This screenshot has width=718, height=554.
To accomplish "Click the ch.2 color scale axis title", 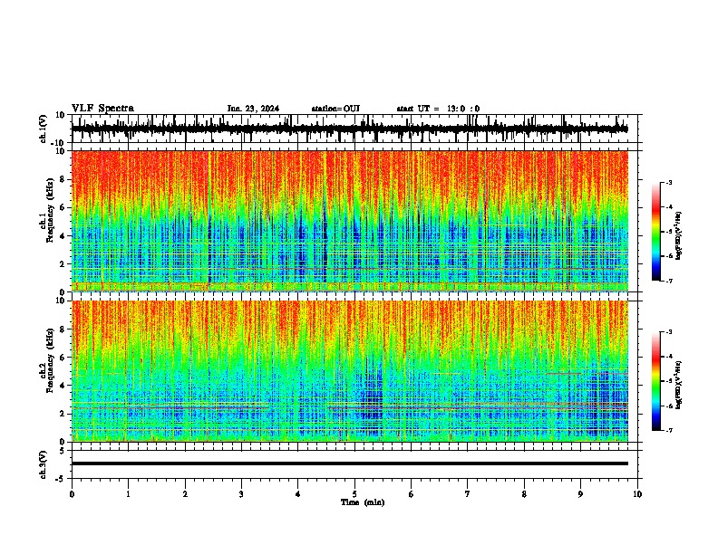I will click(679, 385).
